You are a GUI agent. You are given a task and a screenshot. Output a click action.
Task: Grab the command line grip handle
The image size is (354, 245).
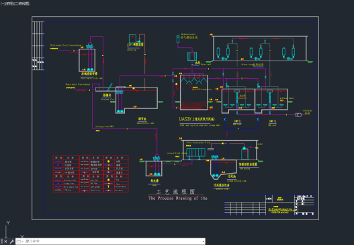click(1, 242)
